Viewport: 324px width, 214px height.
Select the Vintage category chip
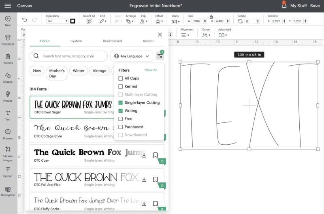point(99,71)
